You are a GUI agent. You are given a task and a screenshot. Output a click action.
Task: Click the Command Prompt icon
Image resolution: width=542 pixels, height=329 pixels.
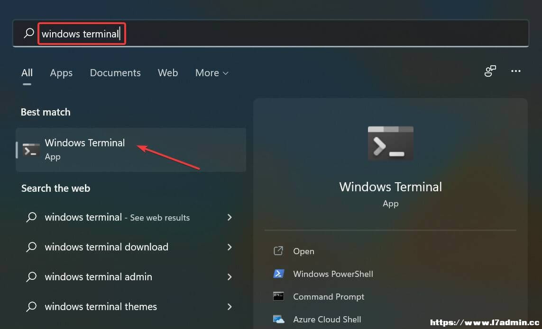tap(279, 296)
